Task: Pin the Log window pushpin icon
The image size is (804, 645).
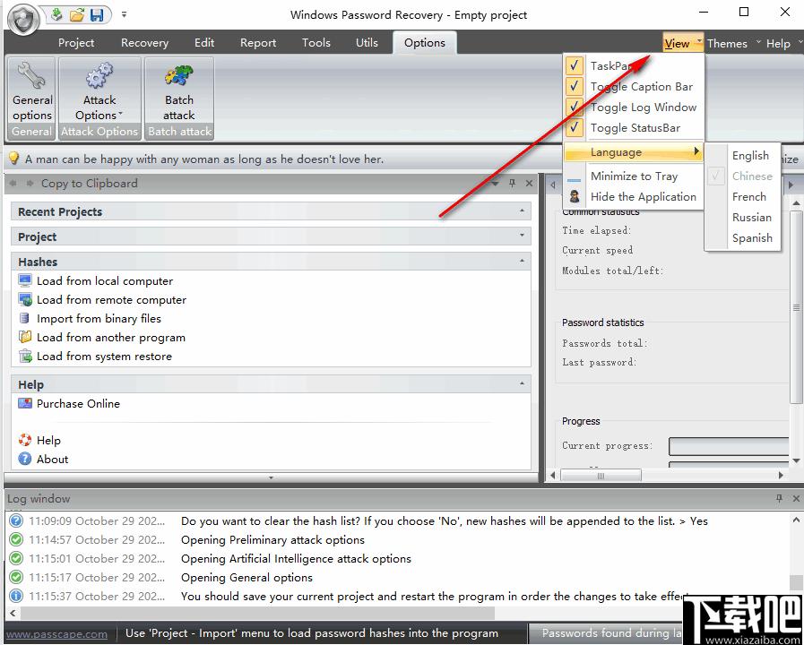Action: click(x=779, y=498)
